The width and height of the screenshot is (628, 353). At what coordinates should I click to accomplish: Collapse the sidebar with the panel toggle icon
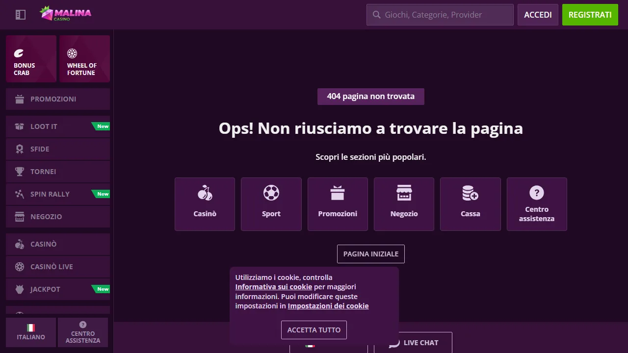21,15
